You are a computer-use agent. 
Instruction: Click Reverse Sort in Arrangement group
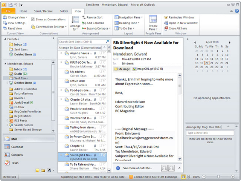click(x=92, y=17)
